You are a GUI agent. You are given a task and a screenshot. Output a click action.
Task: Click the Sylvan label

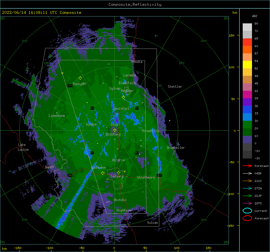point(115,88)
